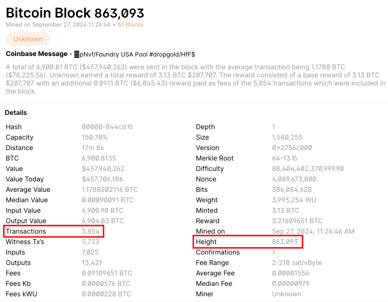
Task: Click the Details section header
Action: click(x=16, y=113)
